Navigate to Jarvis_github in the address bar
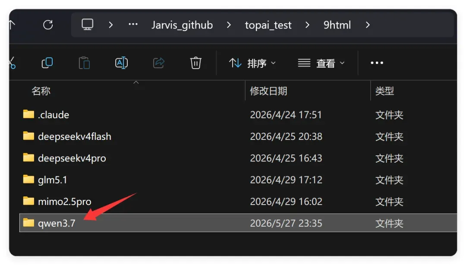 click(182, 25)
